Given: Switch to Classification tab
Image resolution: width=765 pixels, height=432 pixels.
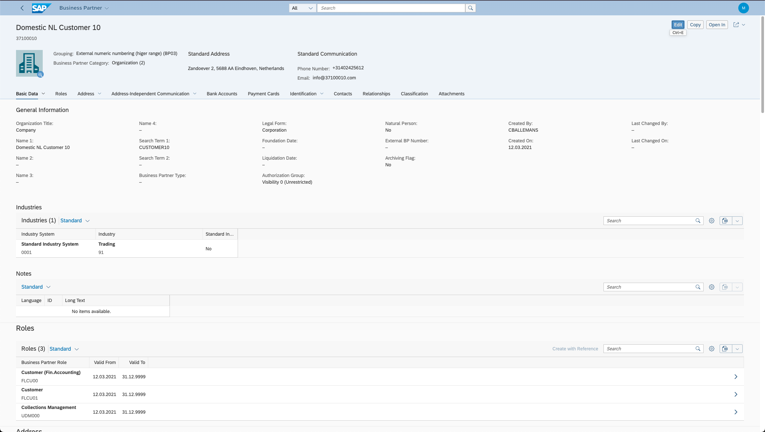Looking at the screenshot, I should pos(414,94).
